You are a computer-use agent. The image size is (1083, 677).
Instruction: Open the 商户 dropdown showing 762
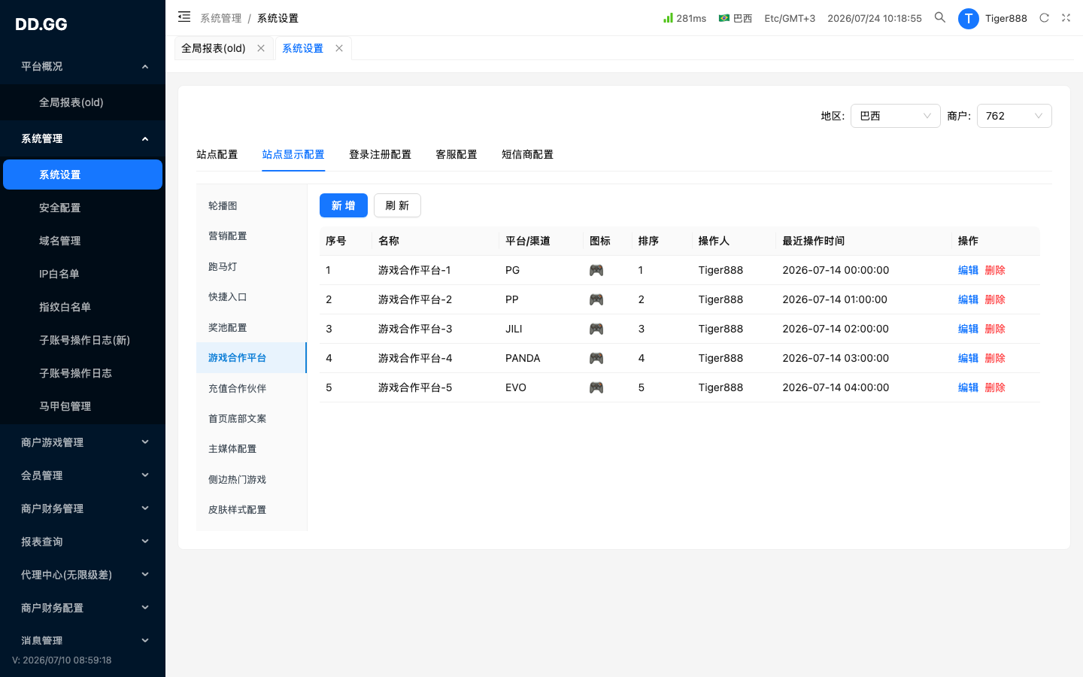pos(1015,116)
